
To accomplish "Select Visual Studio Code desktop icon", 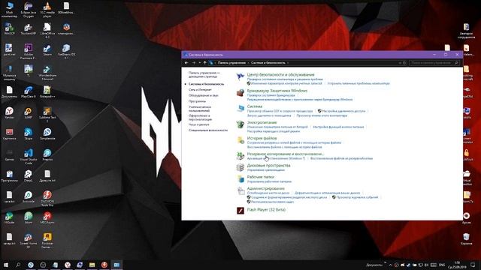I will (x=29, y=157).
